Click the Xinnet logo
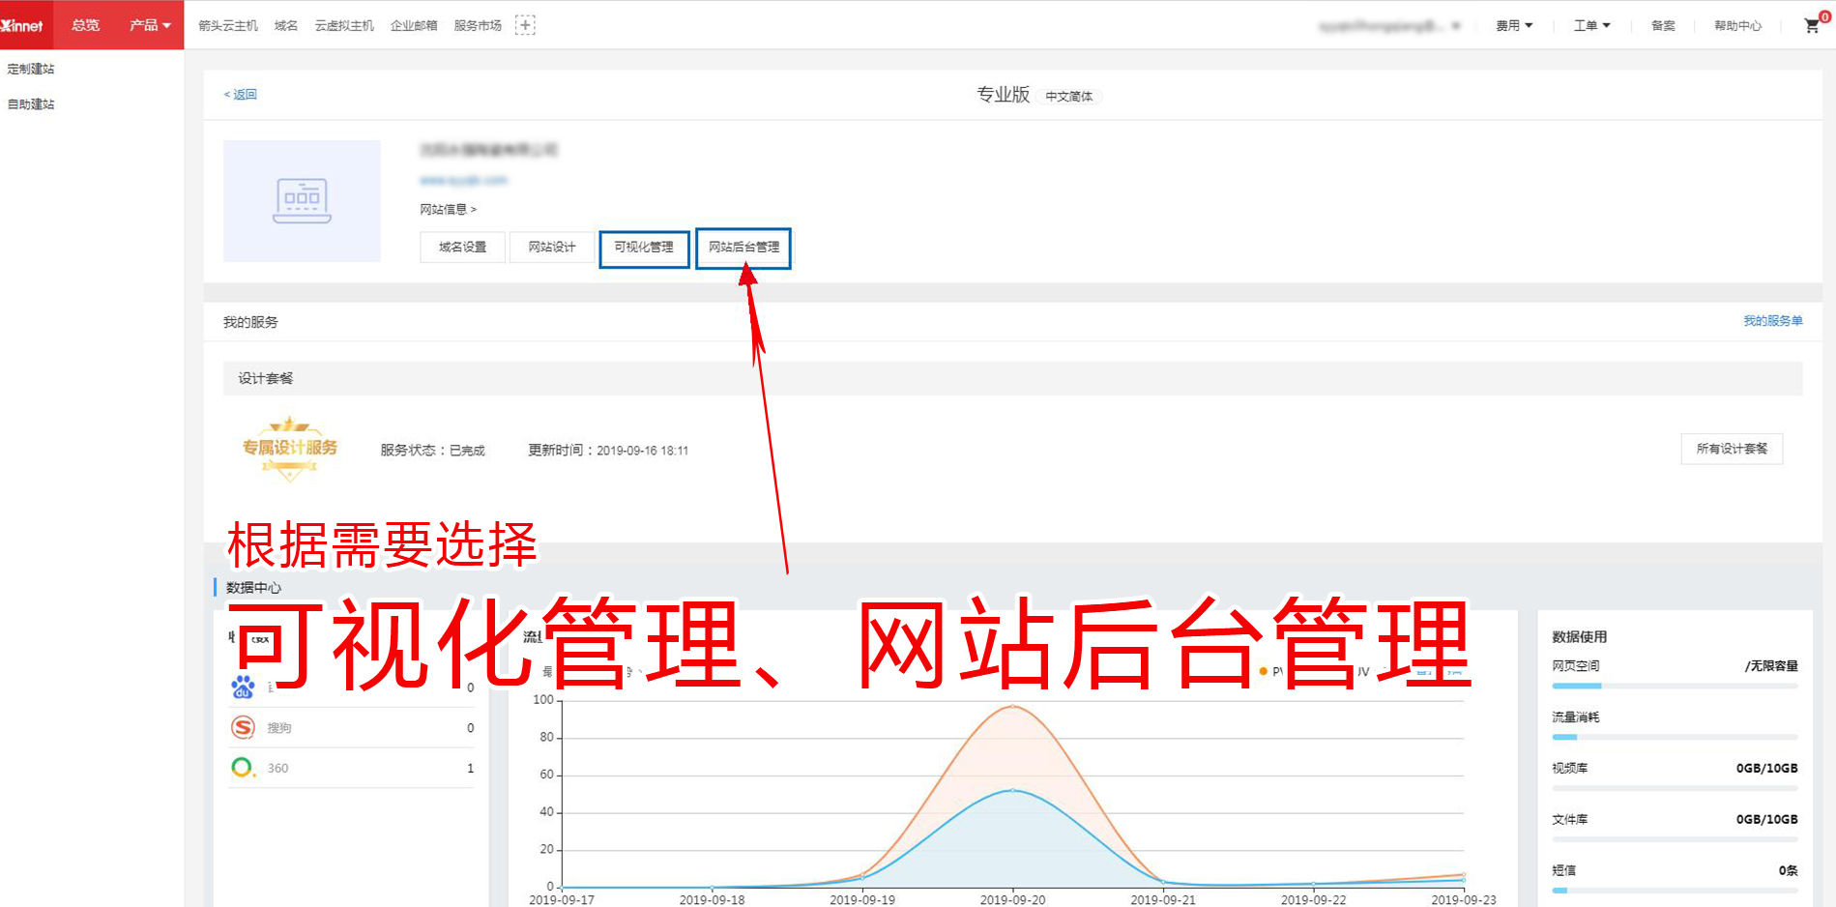The height and width of the screenshot is (907, 1836). [x=22, y=25]
